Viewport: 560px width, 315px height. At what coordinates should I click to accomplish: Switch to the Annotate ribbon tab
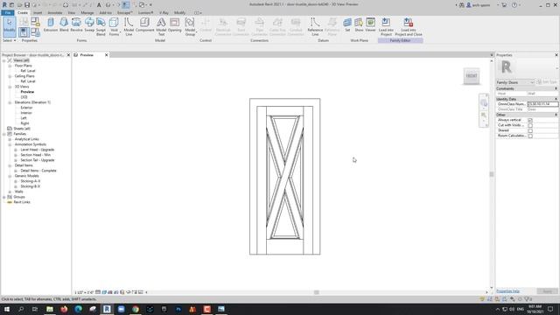click(x=55, y=12)
